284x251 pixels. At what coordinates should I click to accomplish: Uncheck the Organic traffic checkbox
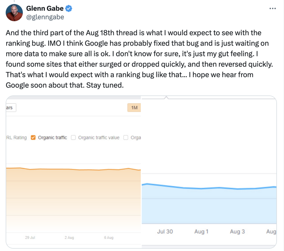33,137
